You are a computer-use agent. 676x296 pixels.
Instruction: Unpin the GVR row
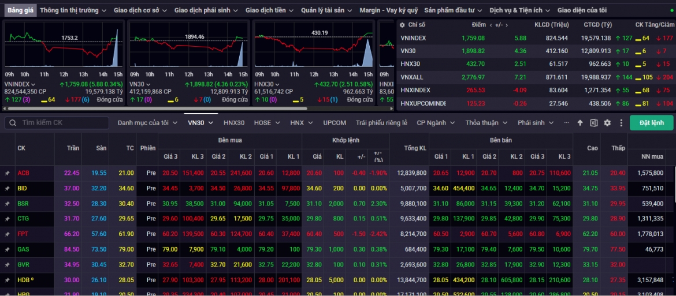click(x=7, y=265)
